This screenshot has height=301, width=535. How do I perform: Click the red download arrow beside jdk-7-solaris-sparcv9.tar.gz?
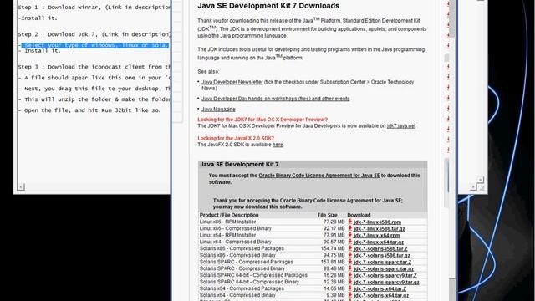click(x=349, y=282)
